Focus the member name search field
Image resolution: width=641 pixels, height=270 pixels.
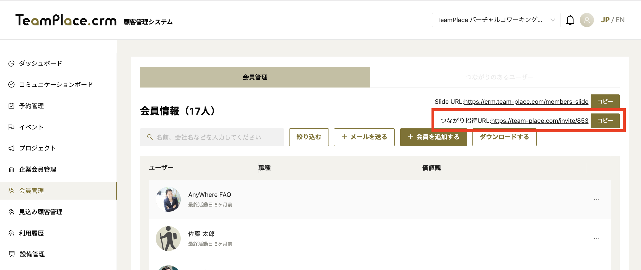pyautogui.click(x=212, y=137)
